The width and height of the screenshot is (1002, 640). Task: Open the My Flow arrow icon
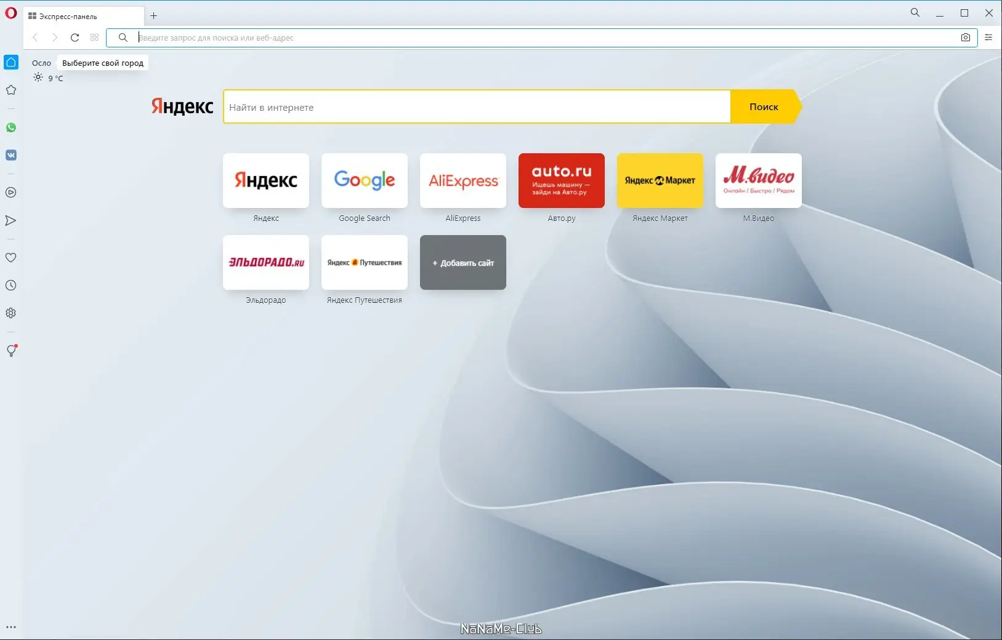11,220
